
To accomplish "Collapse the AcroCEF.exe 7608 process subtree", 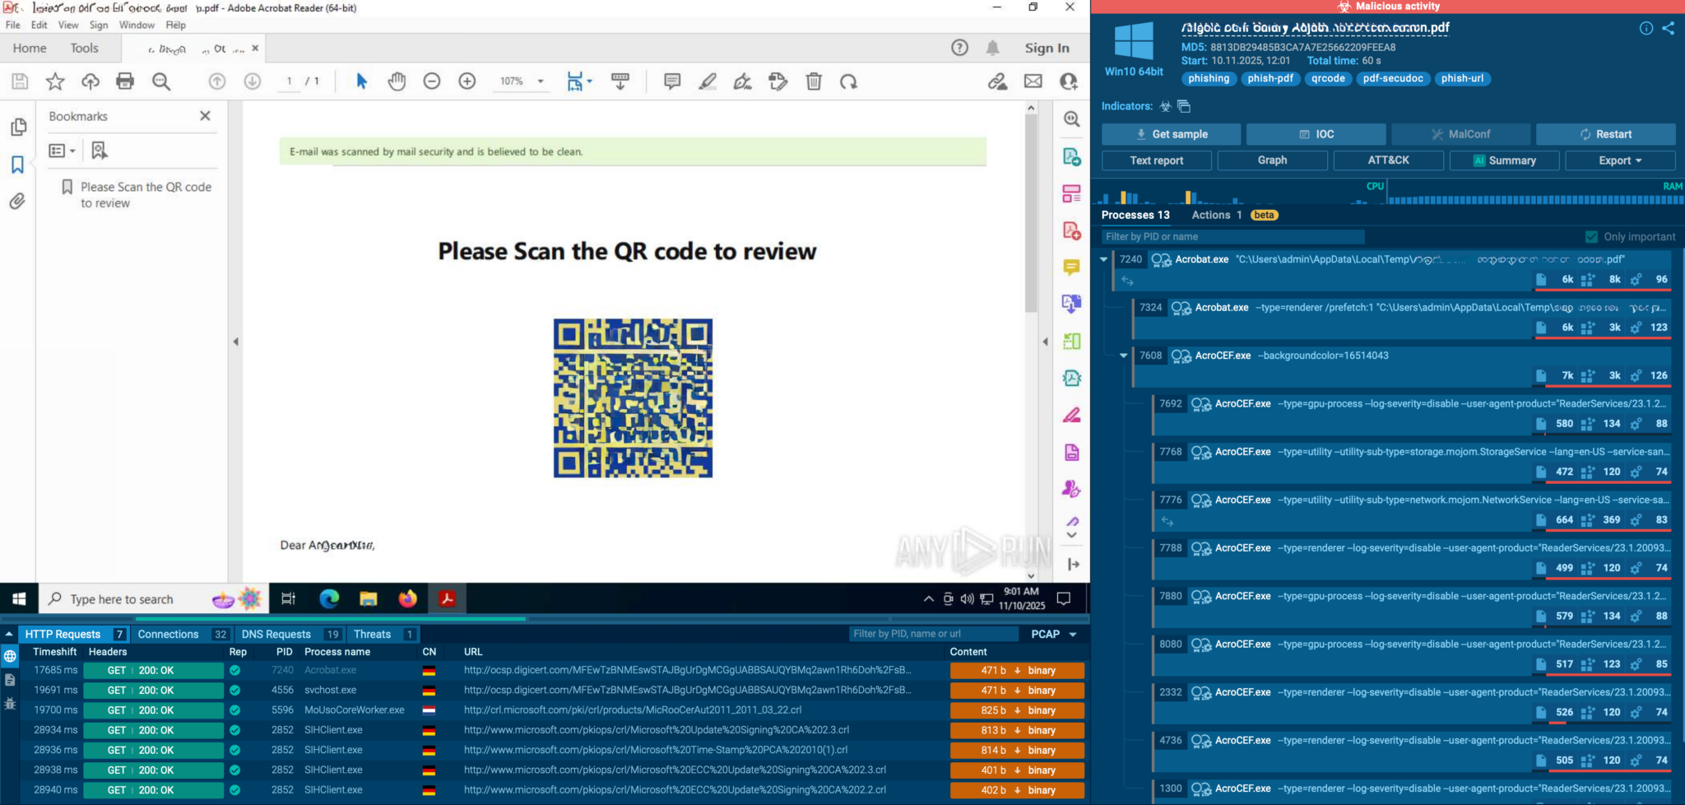I will point(1124,356).
